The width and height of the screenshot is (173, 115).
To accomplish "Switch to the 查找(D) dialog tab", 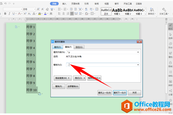I will tap(57, 47).
